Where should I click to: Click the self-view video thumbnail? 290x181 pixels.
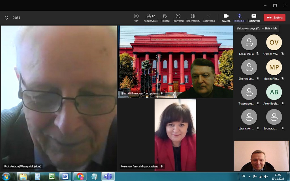tap(261, 156)
